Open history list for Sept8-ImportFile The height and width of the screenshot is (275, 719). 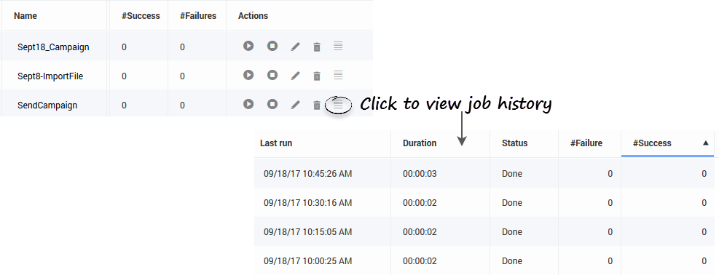pyautogui.click(x=338, y=75)
